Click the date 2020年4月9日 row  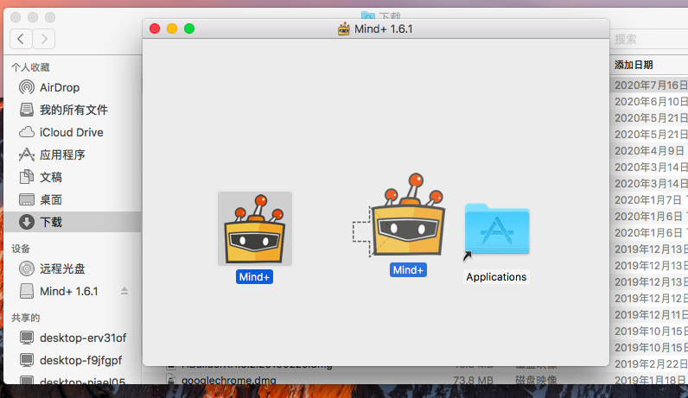[x=649, y=151]
